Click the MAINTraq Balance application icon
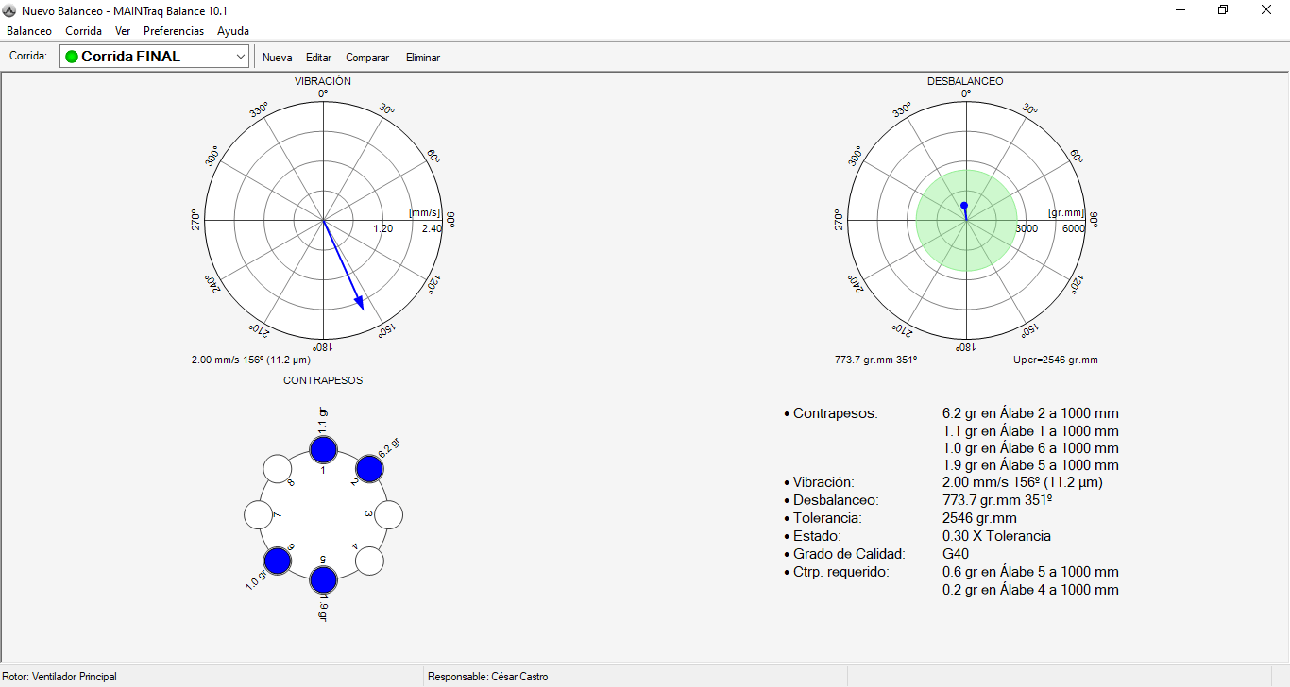 coord(8,9)
